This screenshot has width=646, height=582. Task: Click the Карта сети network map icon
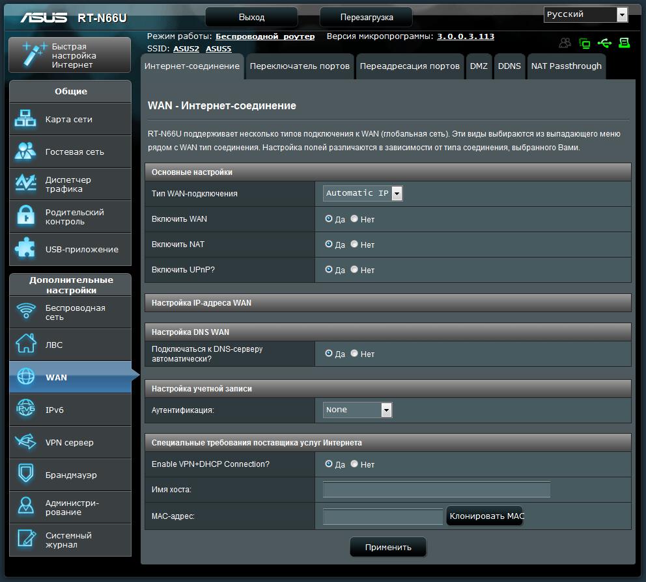click(x=25, y=118)
